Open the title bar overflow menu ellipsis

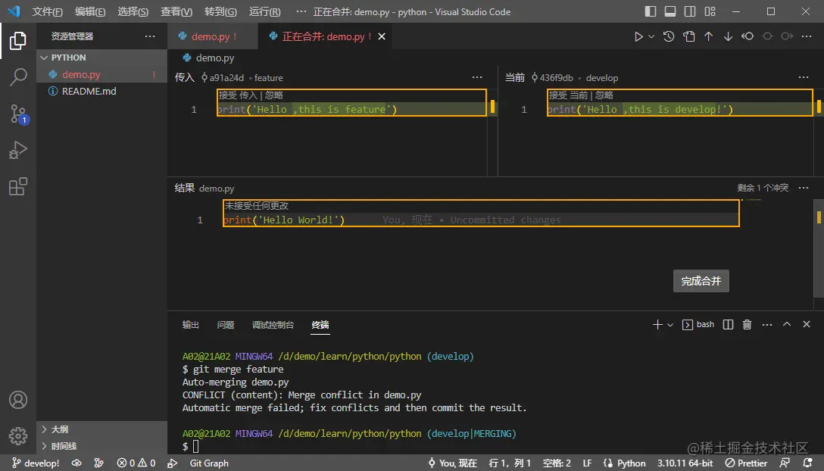coord(301,11)
